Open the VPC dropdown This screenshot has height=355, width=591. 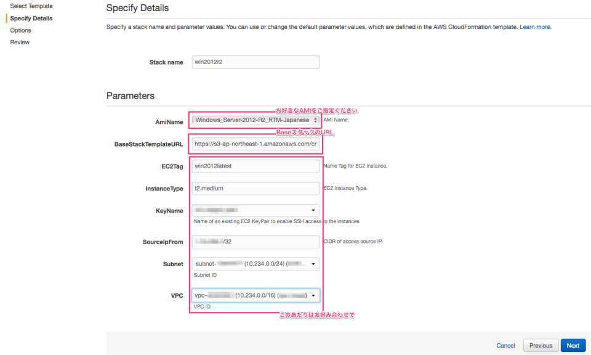coord(255,295)
